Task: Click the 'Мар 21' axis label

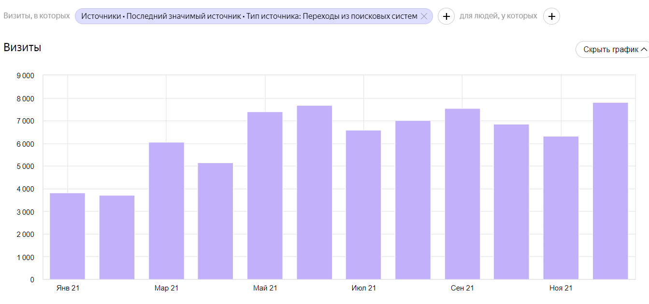Action: point(166,288)
